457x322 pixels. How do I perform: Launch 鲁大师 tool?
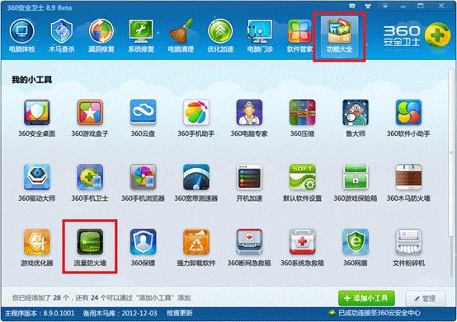(356, 118)
